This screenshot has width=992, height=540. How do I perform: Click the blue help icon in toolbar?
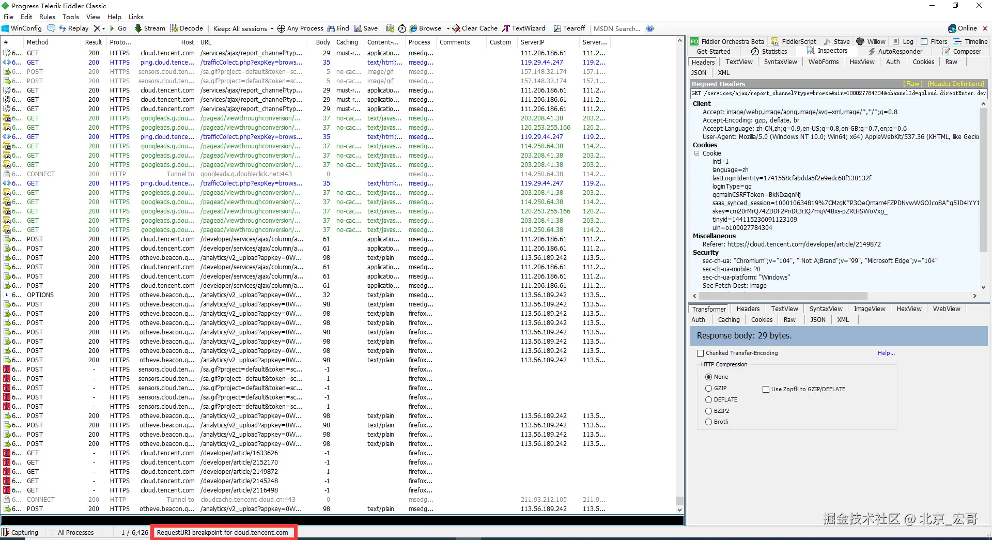[x=650, y=28]
